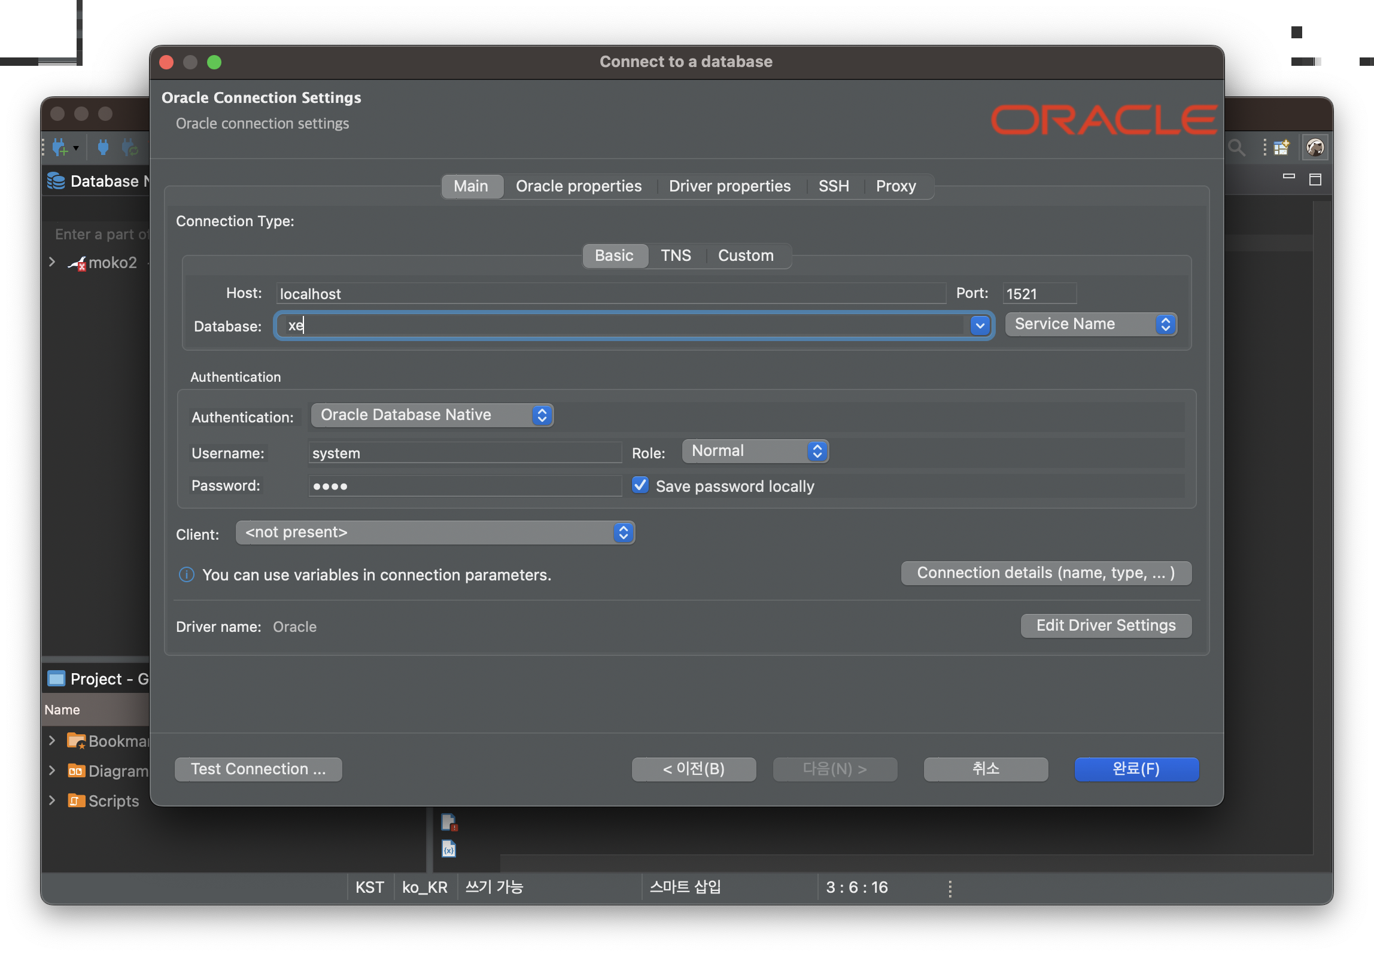Open the Service Name dropdown
This screenshot has width=1374, height=955.
click(x=1091, y=324)
